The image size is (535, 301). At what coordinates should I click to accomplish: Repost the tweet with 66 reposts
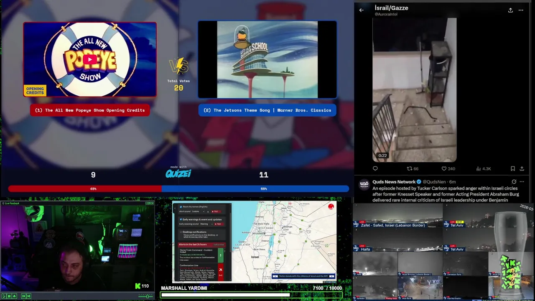pos(413,168)
